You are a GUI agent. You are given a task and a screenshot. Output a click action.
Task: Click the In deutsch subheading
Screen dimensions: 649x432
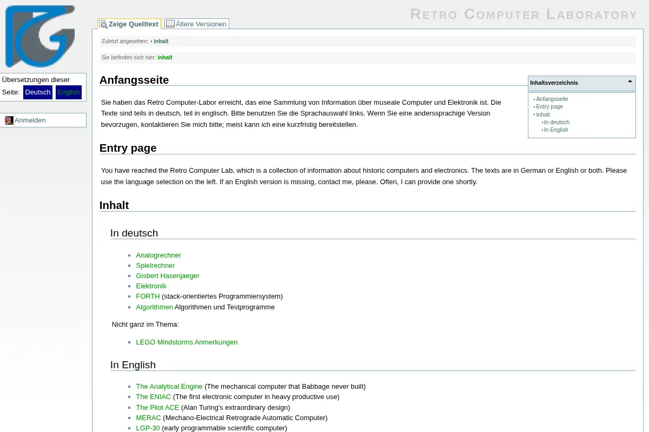click(134, 233)
